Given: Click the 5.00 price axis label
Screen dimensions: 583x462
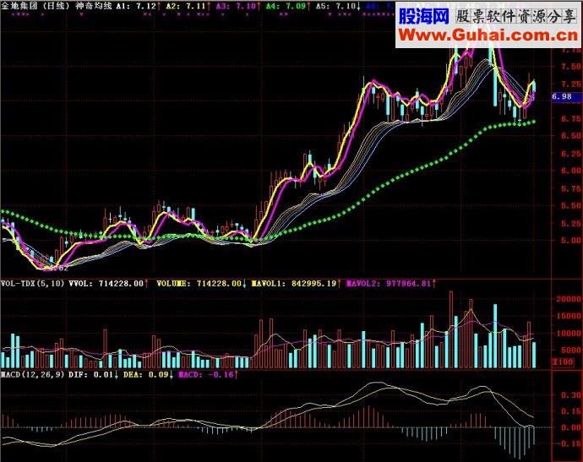Looking at the screenshot, I should pyautogui.click(x=570, y=240).
